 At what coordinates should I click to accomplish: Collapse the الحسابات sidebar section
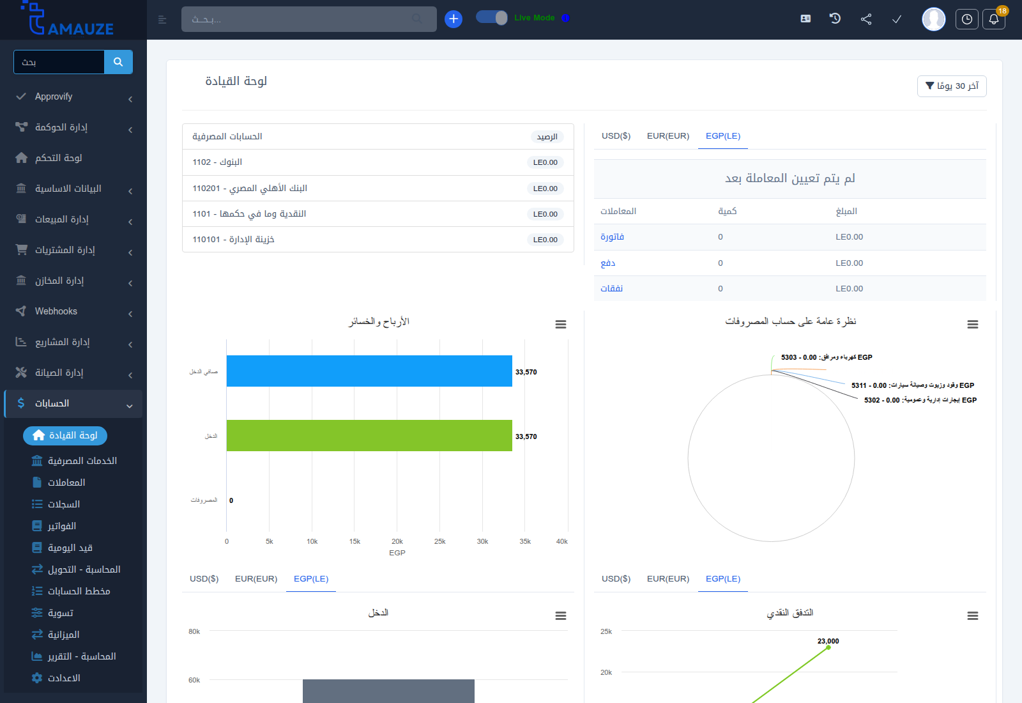(73, 404)
